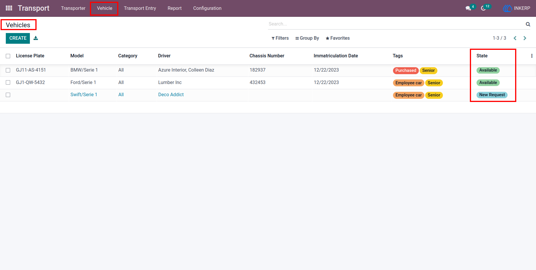
Task: Open the activities clock icon
Action: pyautogui.click(x=483, y=8)
